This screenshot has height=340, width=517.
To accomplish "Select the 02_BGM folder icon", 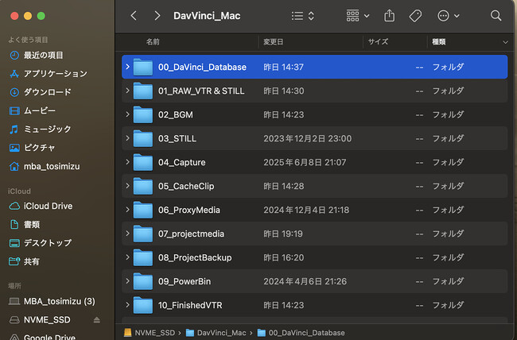I will (142, 114).
